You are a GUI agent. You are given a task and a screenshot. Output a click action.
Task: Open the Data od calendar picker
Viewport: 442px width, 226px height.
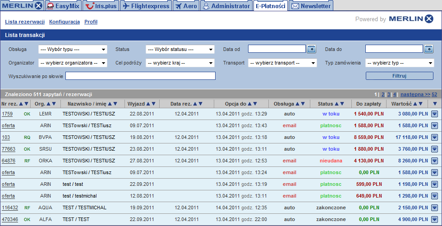(311, 49)
